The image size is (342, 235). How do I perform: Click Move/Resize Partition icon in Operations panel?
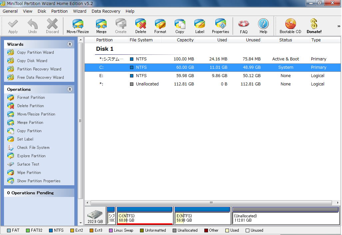[x=11, y=114]
